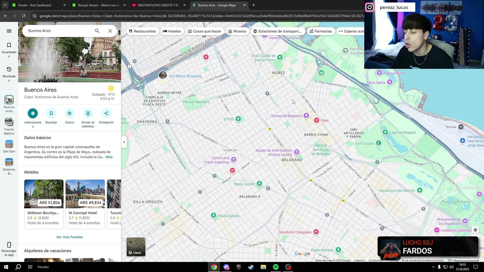The width and height of the screenshot is (484, 272).
Task: Filter map by Hoteles chip
Action: click(x=172, y=31)
